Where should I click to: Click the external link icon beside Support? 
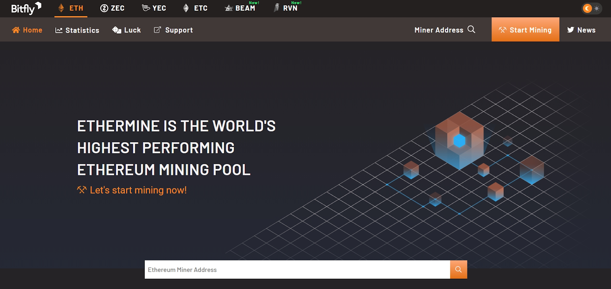[157, 30]
